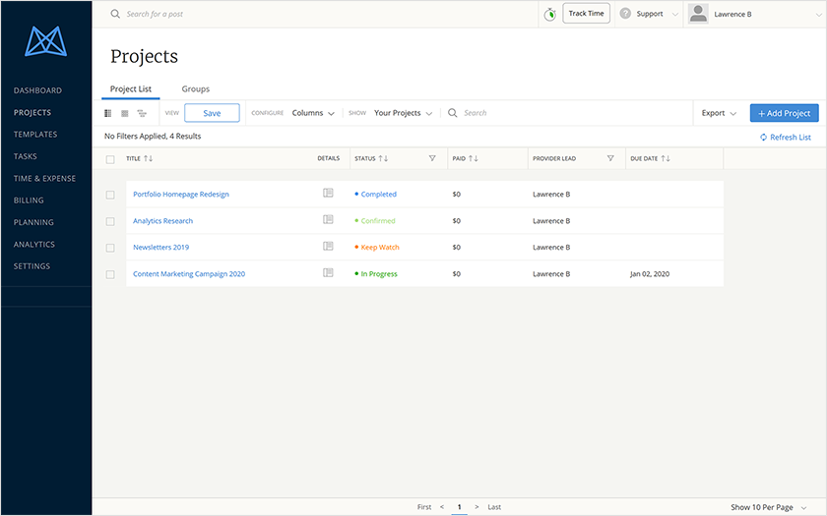Image resolution: width=827 pixels, height=516 pixels.
Task: Select Projects in sidebar
Action: coord(32,113)
